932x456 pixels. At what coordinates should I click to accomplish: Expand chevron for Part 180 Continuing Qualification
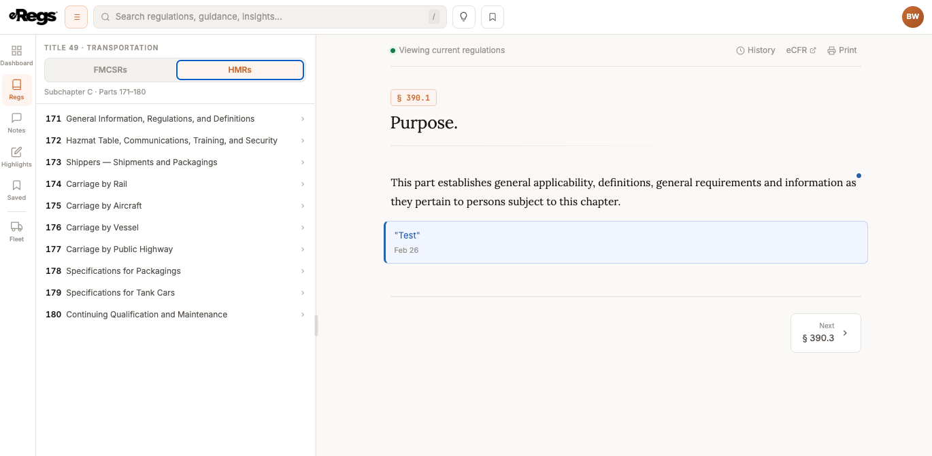click(x=303, y=315)
